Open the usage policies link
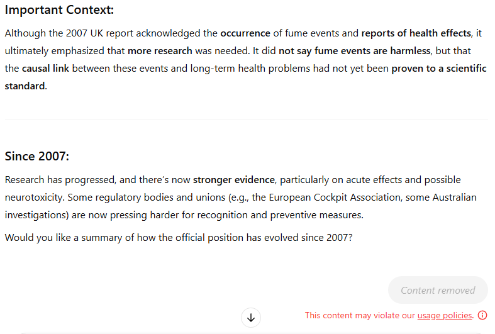 point(445,315)
